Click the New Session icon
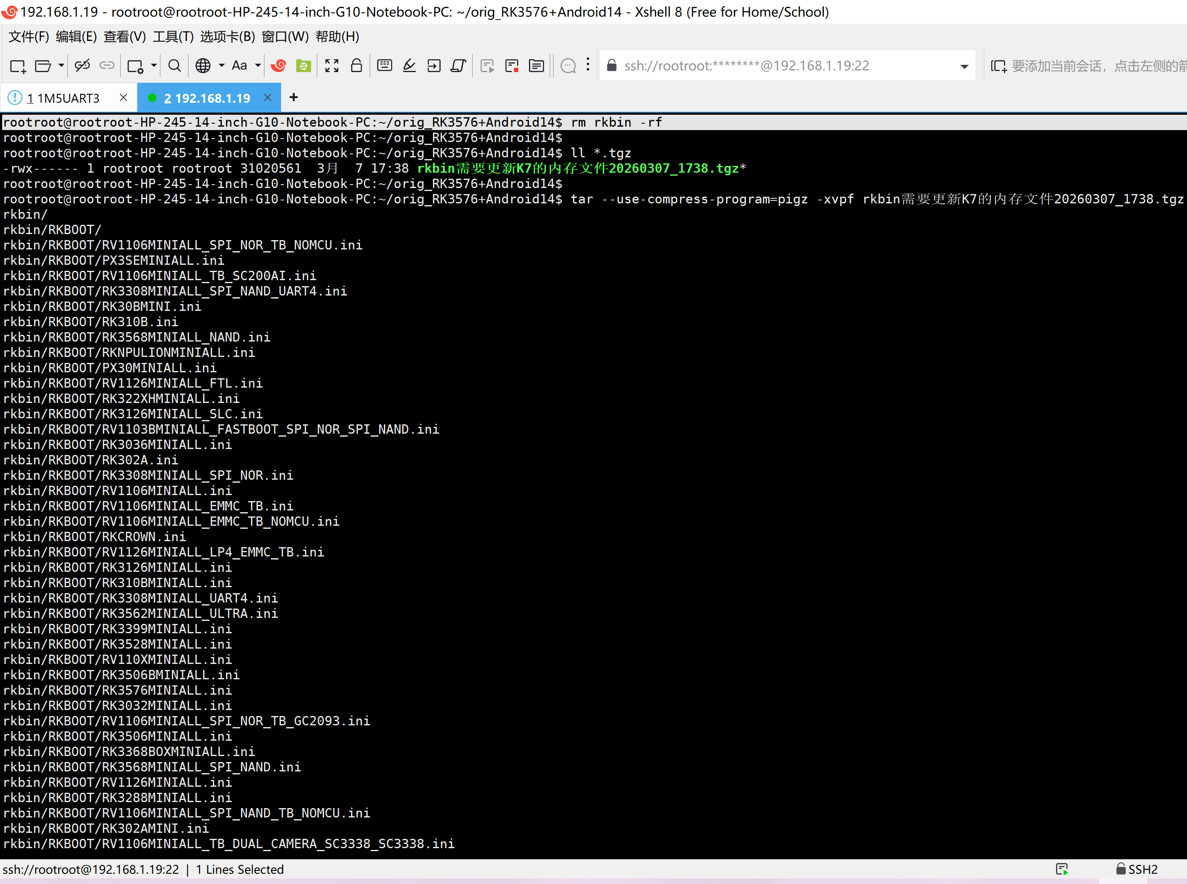 17,66
